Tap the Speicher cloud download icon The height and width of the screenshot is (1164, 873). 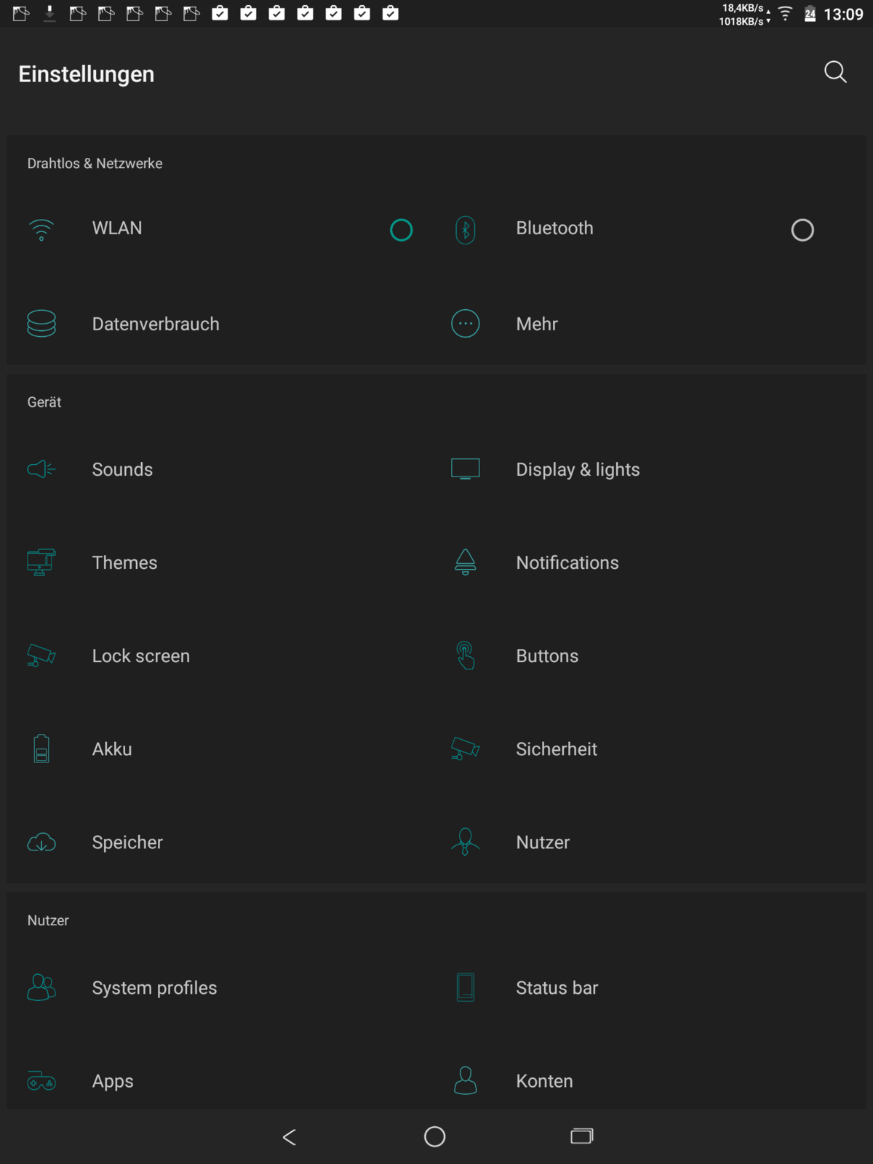point(41,842)
